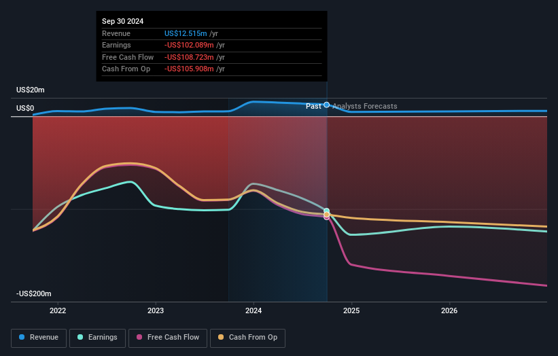This screenshot has width=558, height=356.
Task: Click the 2024 x-axis label
Action: pyautogui.click(x=254, y=311)
